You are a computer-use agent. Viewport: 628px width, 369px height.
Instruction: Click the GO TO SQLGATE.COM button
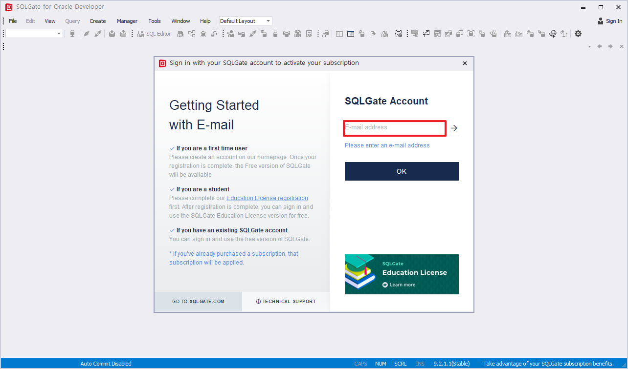(198, 302)
